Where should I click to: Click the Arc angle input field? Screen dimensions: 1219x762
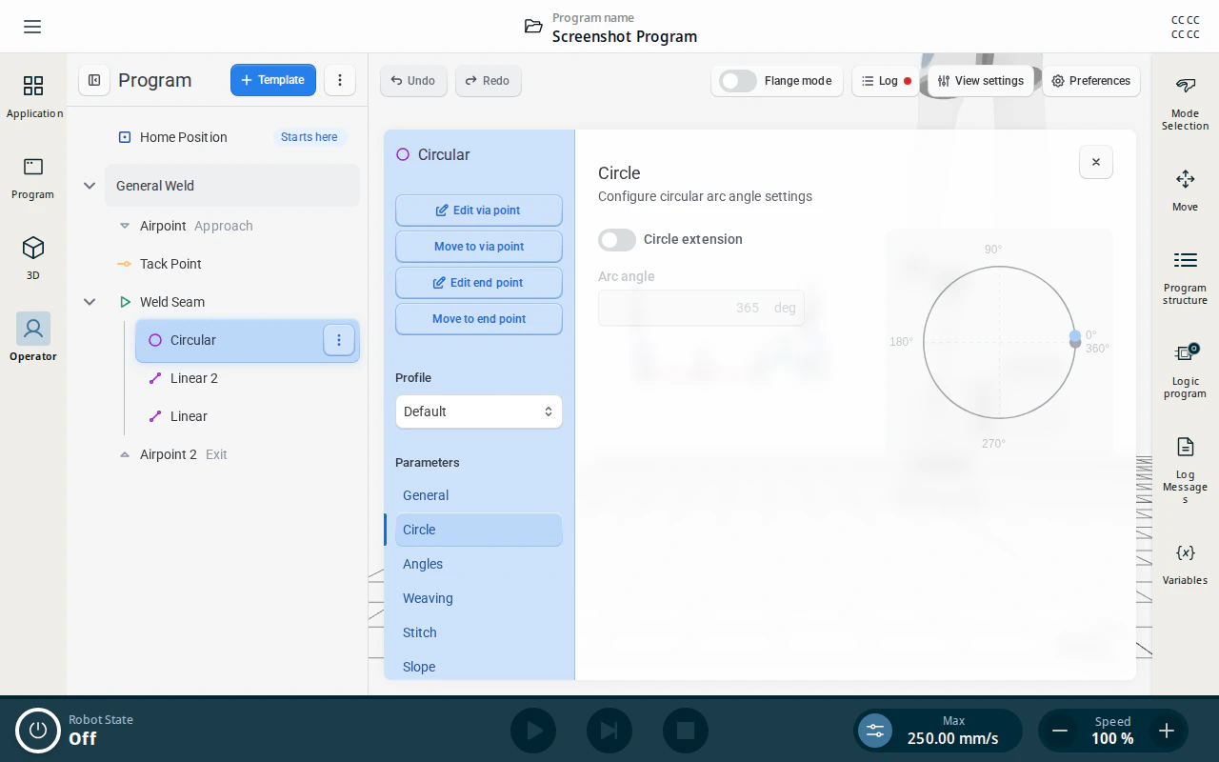(x=701, y=308)
